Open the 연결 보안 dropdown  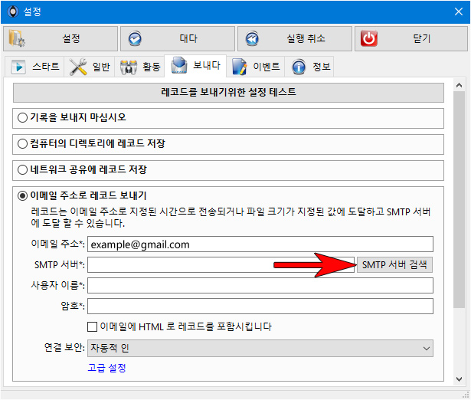point(260,349)
